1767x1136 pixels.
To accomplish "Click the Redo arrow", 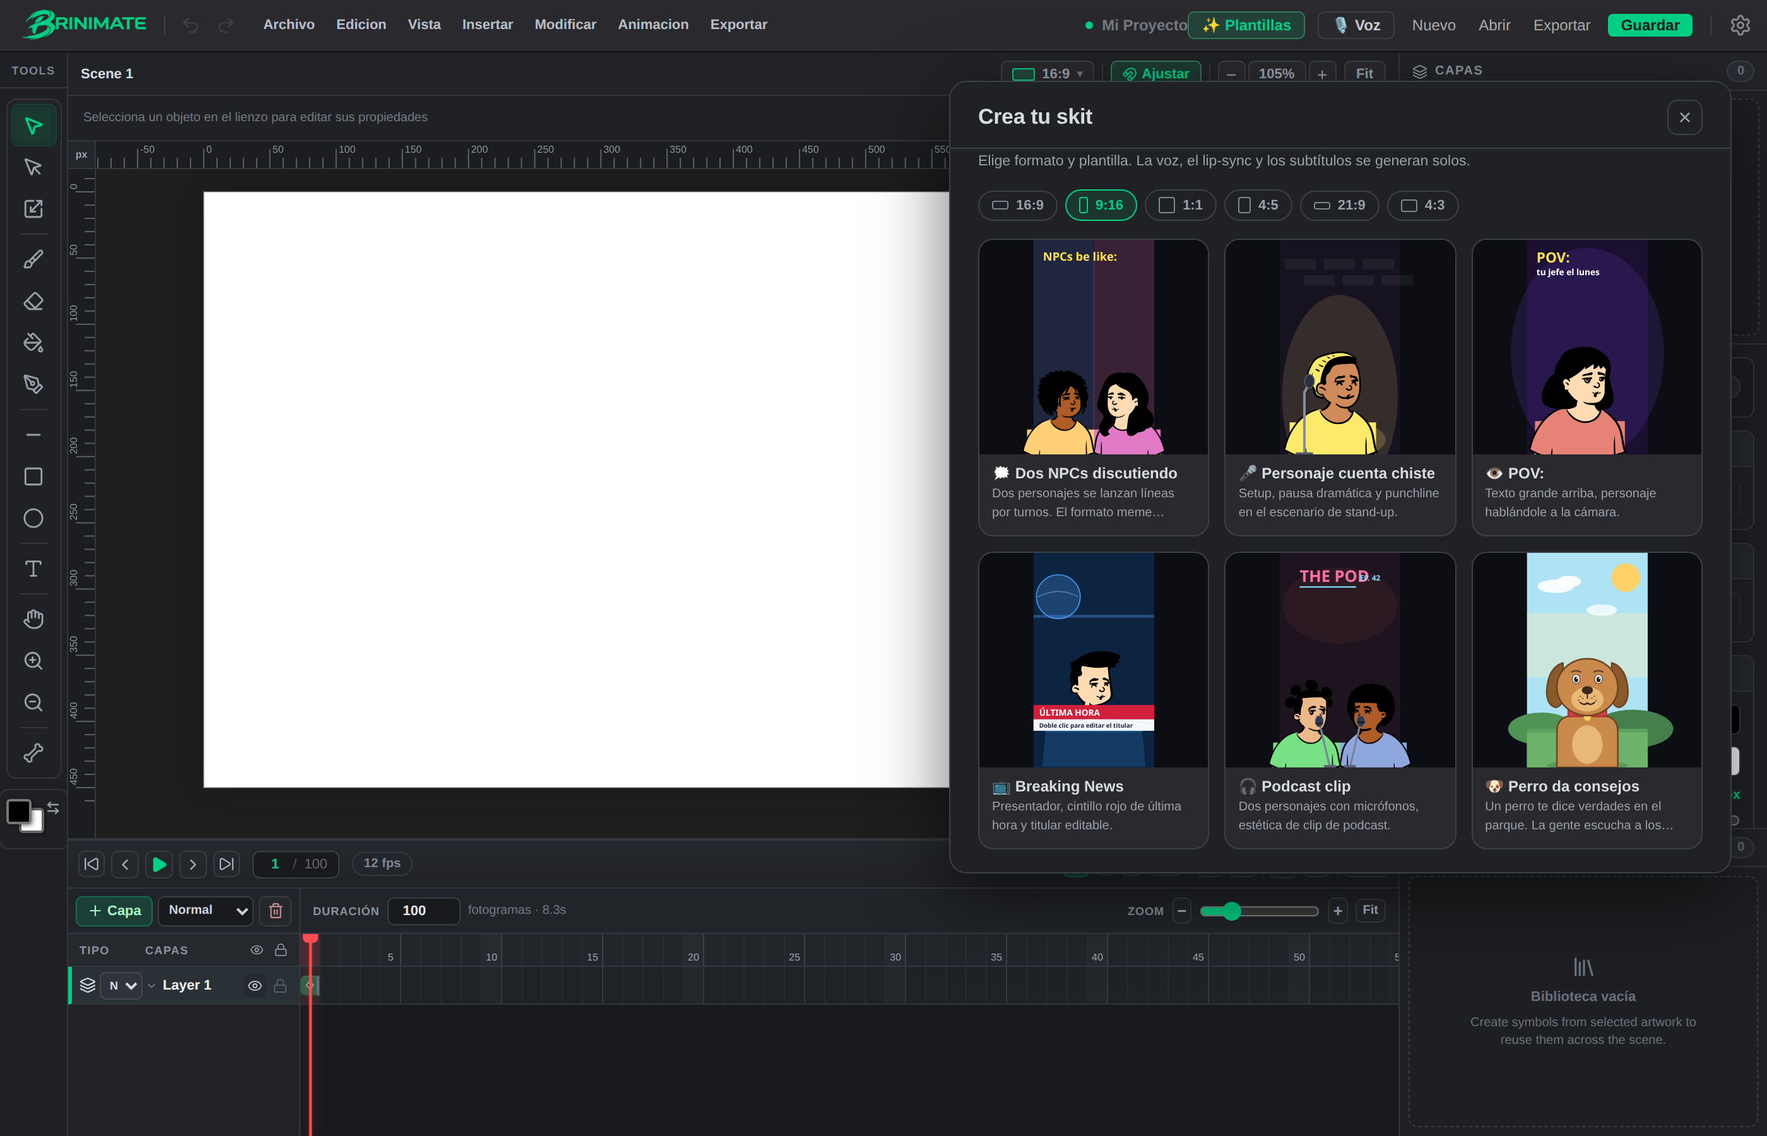I will point(226,25).
